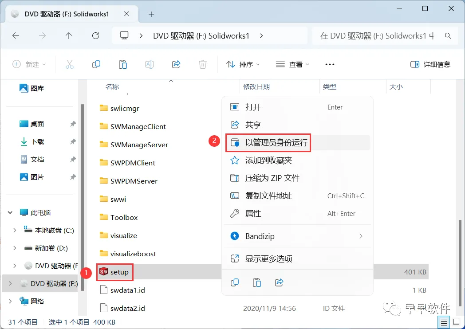The width and height of the screenshot is (465, 329).
Task: Click chevron after Solidworks1 in address bar
Action: pyautogui.click(x=261, y=36)
